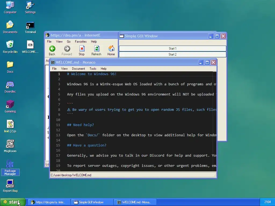Switch to WELCOME.md Monaco taskbar item
The image size is (275, 206).
[135, 202]
